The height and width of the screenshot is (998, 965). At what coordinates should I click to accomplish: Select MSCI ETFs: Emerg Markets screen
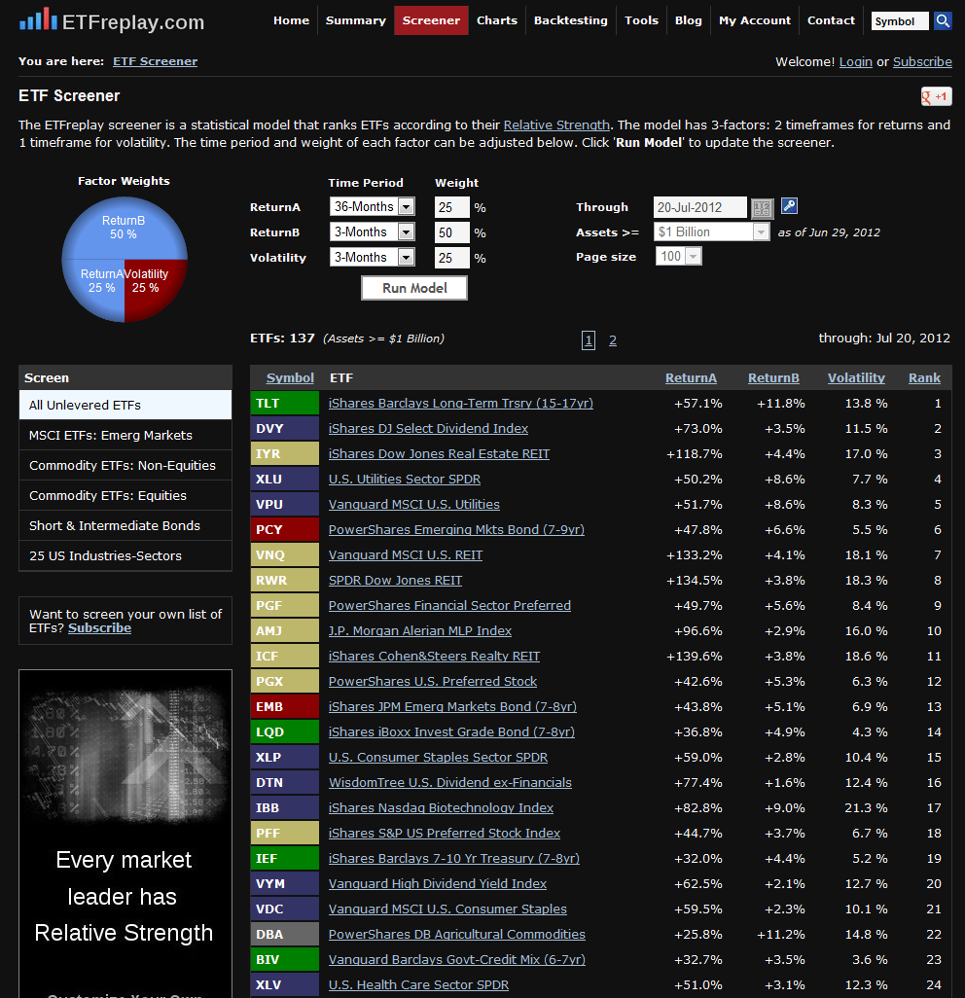coord(125,436)
